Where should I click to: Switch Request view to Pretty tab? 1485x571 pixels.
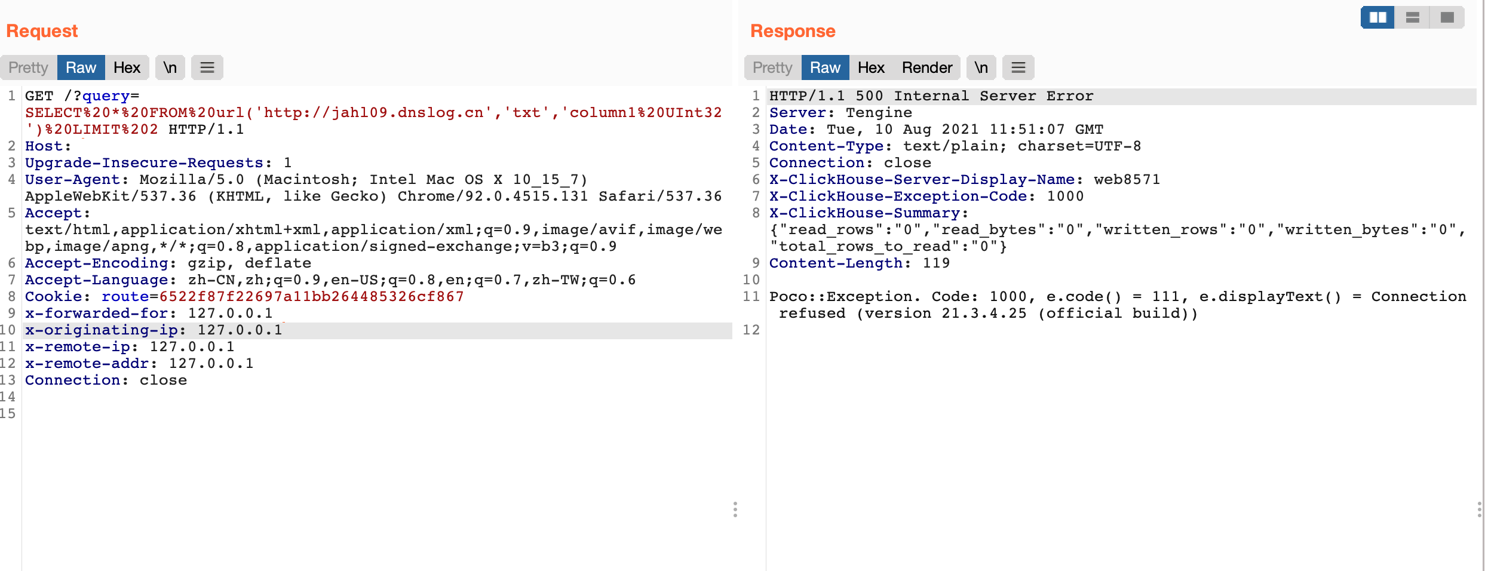coord(29,67)
